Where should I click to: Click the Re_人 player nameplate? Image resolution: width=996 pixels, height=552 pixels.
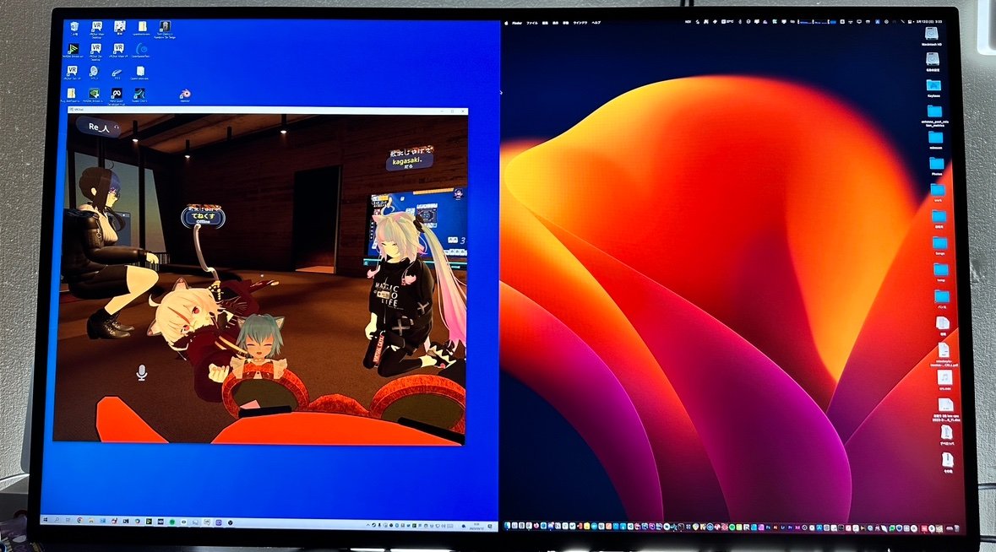(95, 126)
